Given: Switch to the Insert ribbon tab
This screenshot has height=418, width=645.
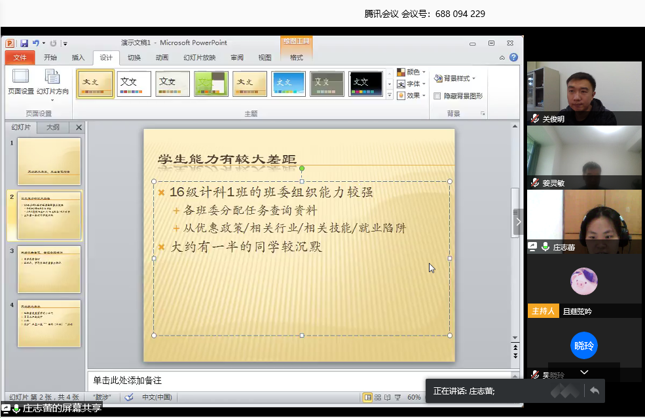Looking at the screenshot, I should coord(78,58).
